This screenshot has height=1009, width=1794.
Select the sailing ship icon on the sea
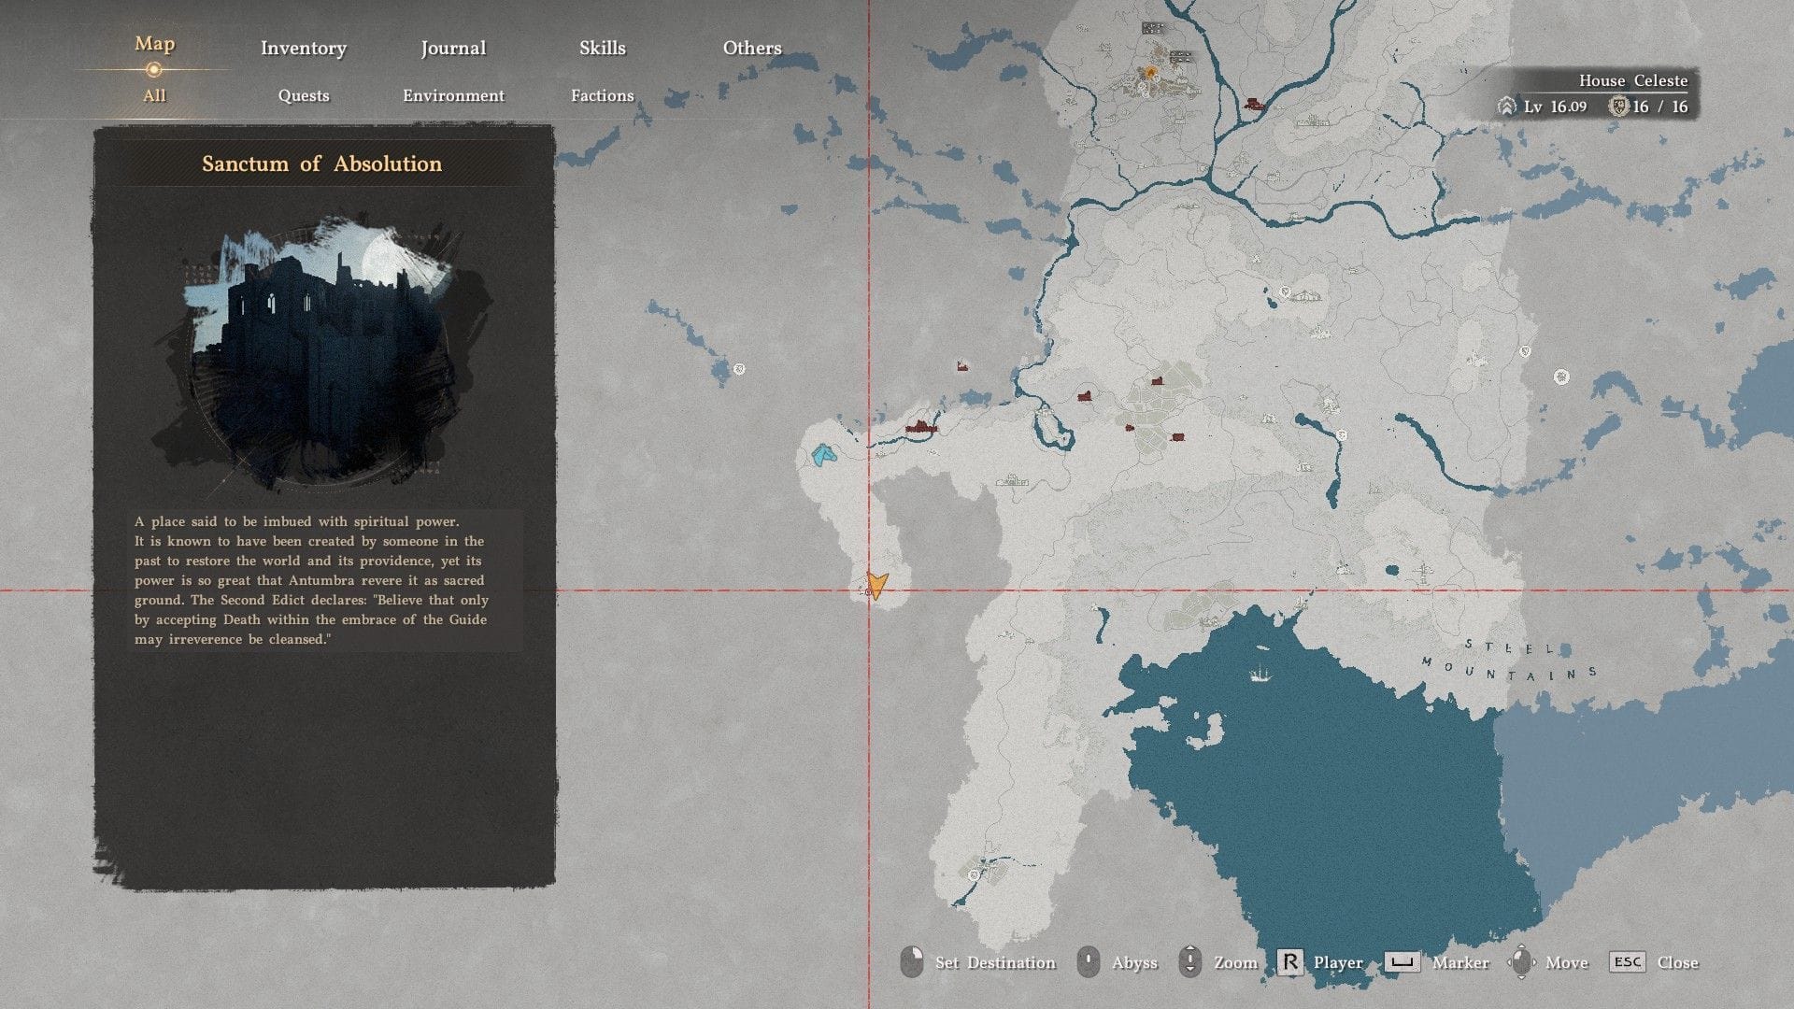(1260, 673)
